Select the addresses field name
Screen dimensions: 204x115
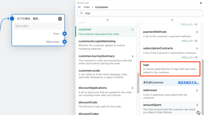click(x=150, y=90)
